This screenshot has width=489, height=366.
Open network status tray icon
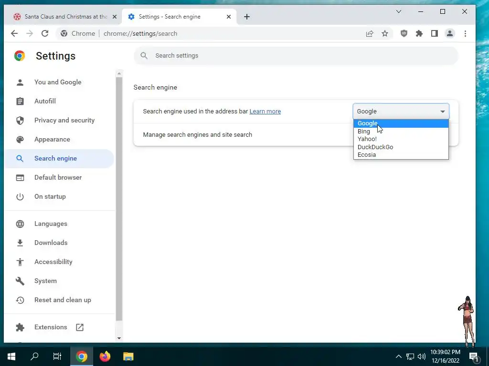click(410, 356)
